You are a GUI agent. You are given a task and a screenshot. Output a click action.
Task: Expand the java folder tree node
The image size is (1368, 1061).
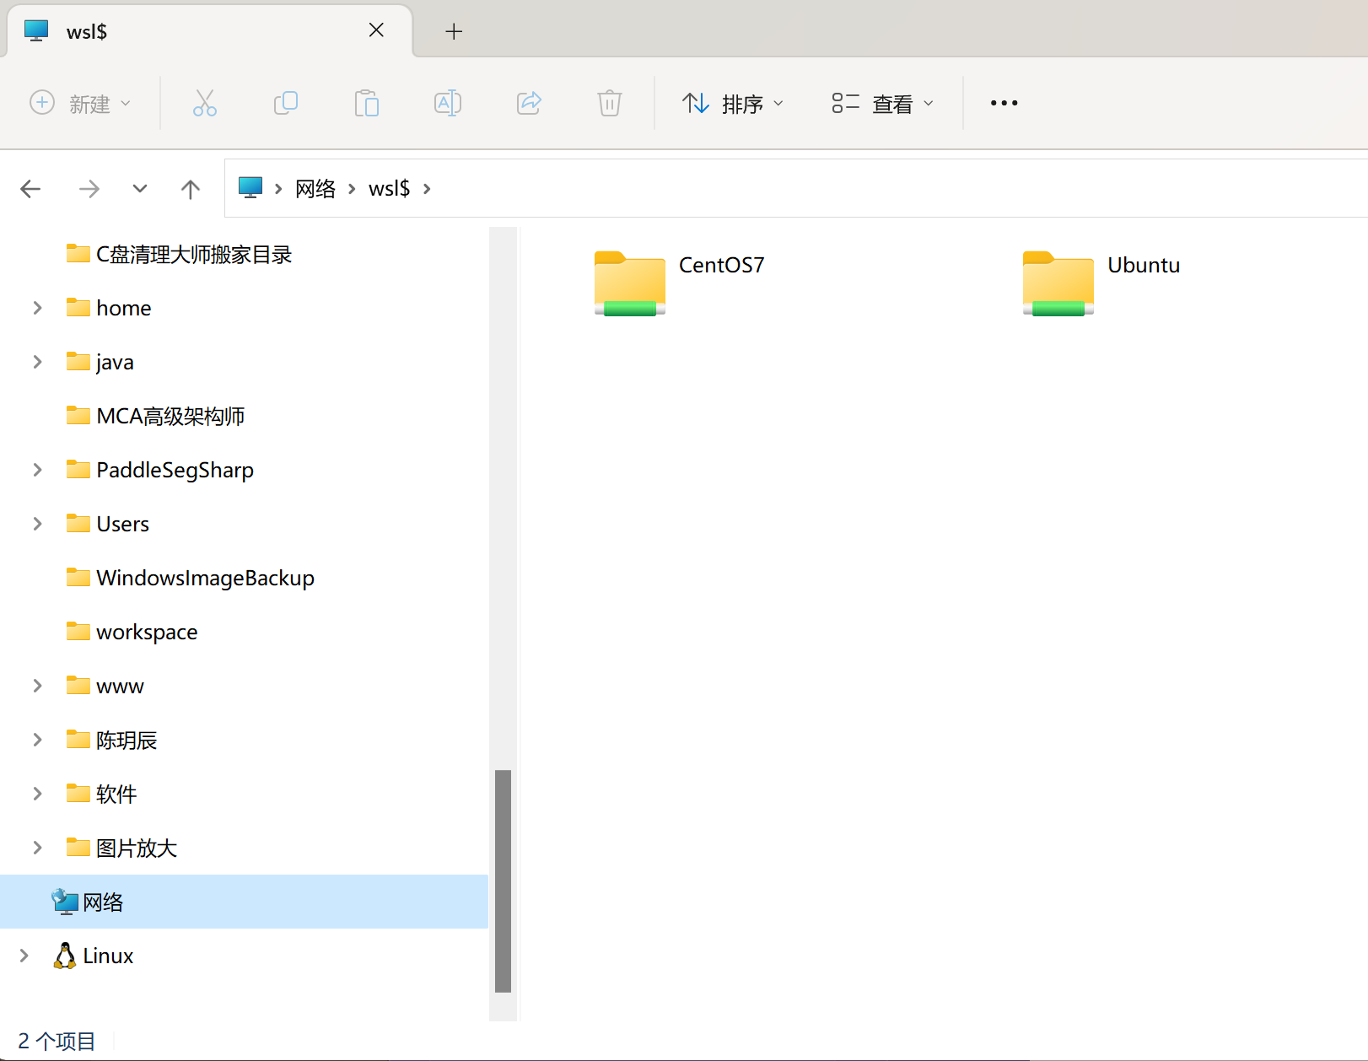tap(37, 362)
